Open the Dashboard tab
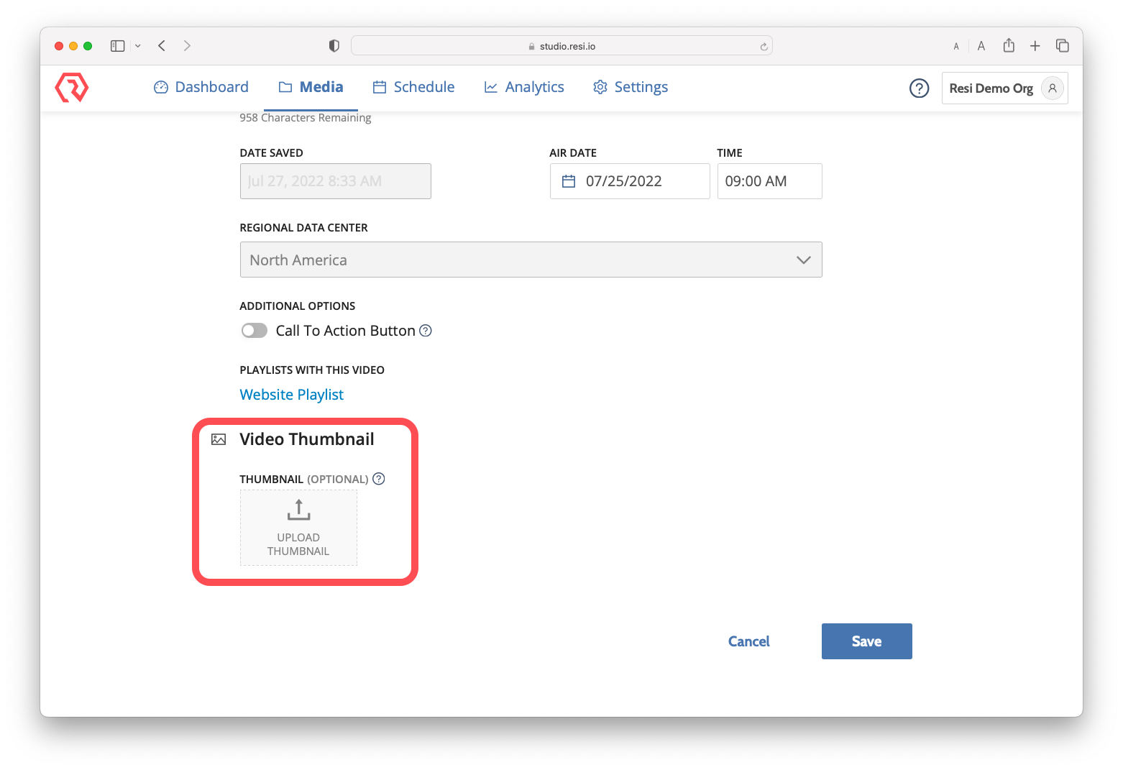1123x770 pixels. [x=201, y=87]
